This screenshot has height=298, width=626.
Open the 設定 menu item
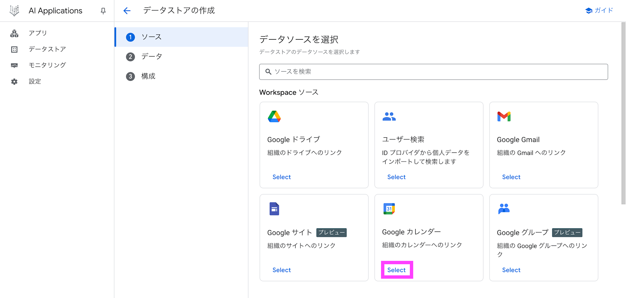click(x=35, y=82)
